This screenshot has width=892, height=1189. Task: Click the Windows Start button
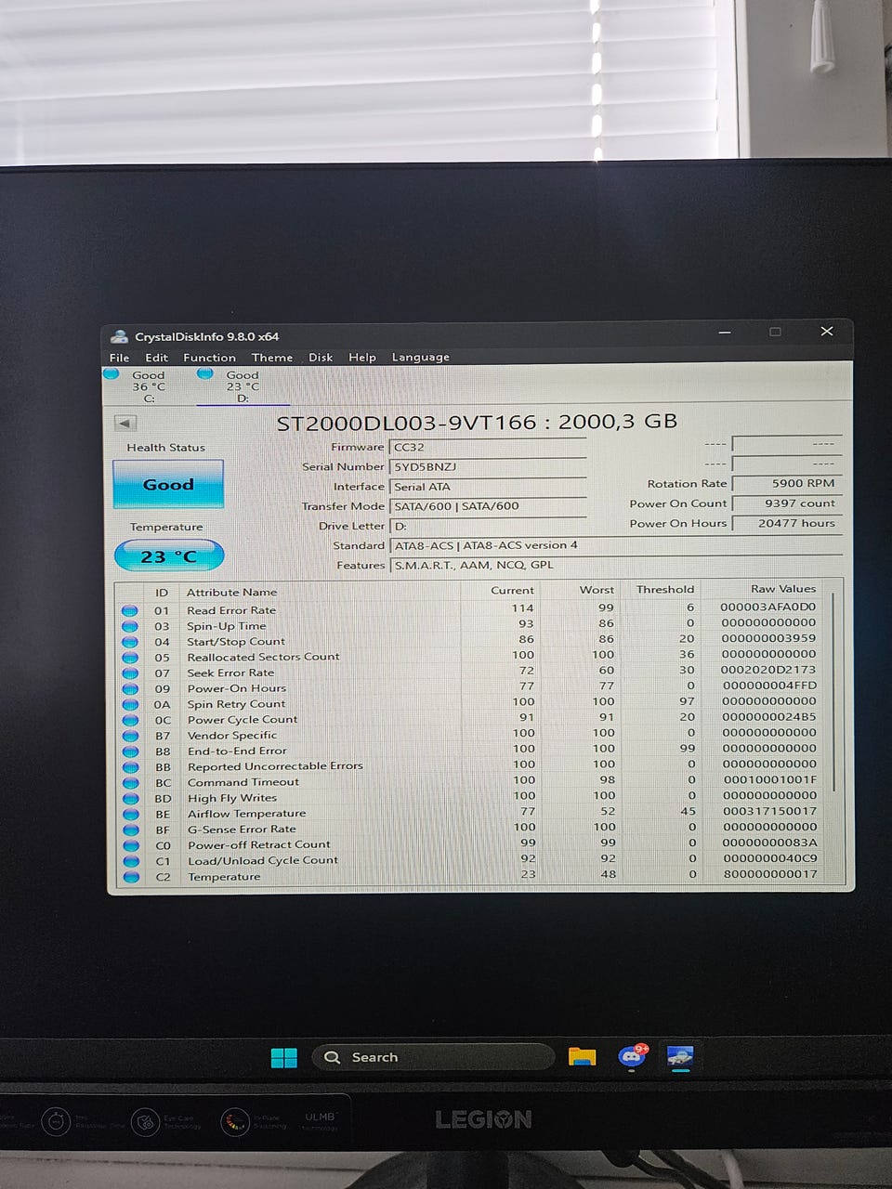(283, 1057)
